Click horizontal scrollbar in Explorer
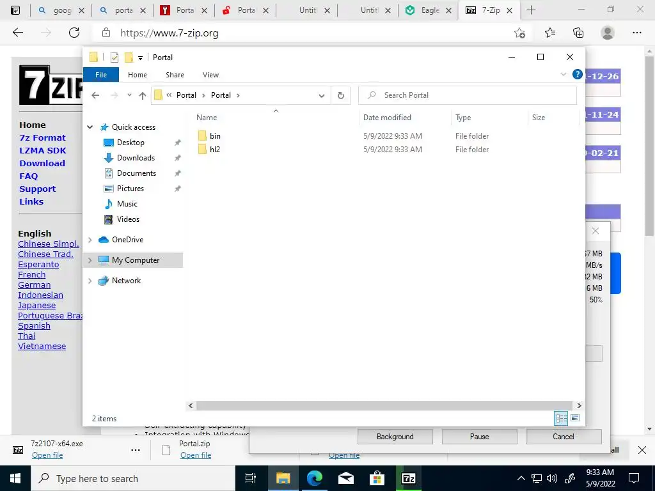655x491 pixels. click(384, 405)
